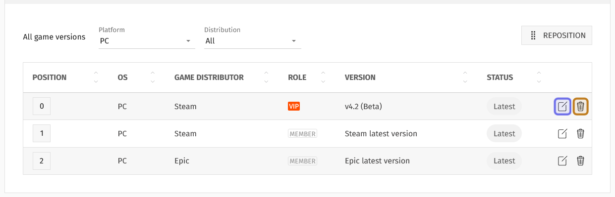The height and width of the screenshot is (197, 615).
Task: Click the Latest status for Epic row
Action: click(504, 160)
